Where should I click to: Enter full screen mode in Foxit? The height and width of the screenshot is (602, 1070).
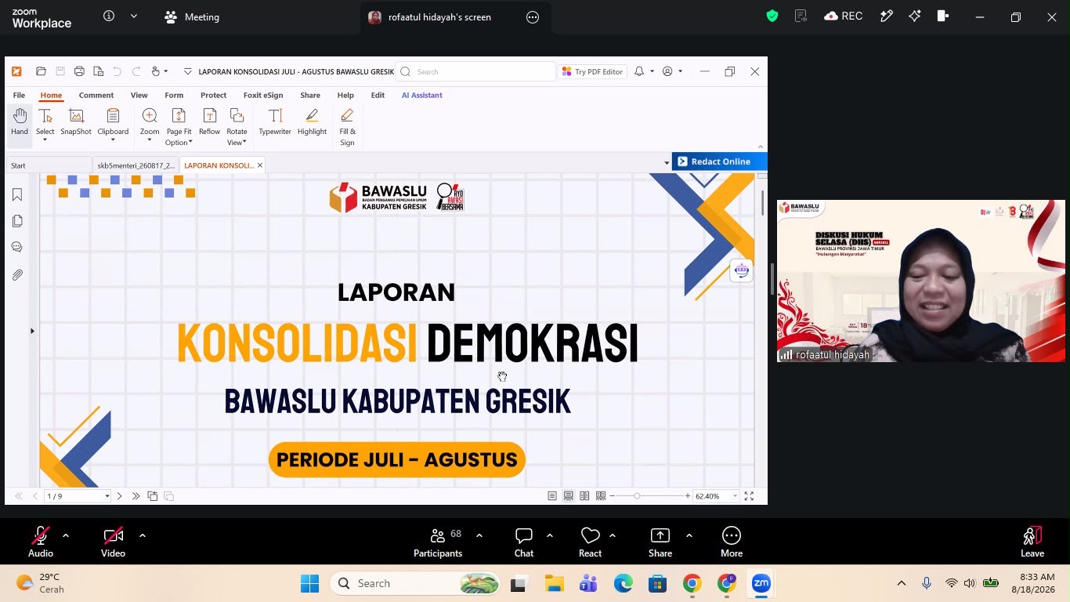[x=749, y=496]
